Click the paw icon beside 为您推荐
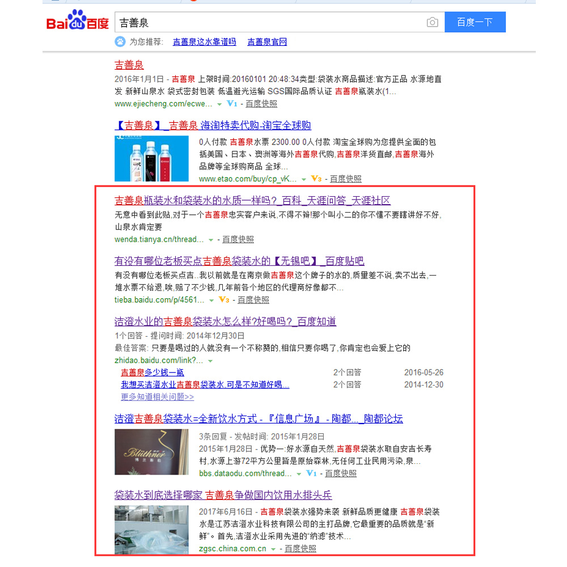The height and width of the screenshot is (567, 567). pos(120,41)
